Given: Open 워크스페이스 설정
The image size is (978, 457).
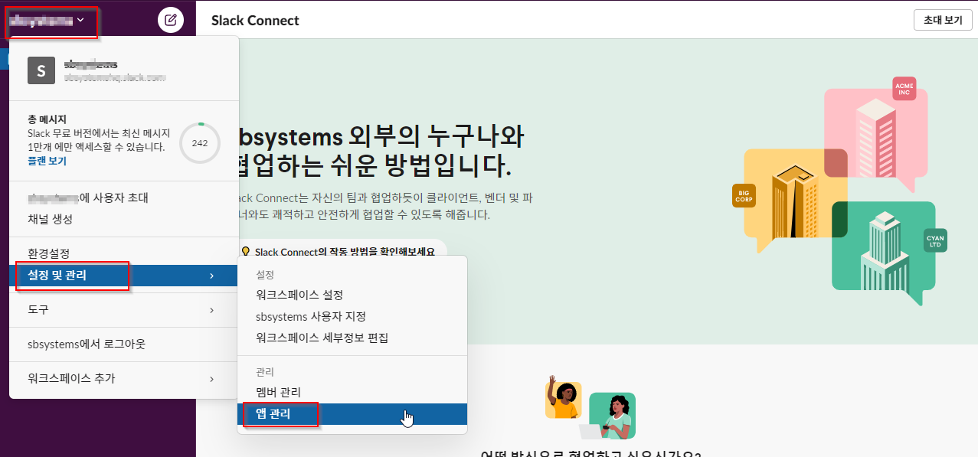Looking at the screenshot, I should pos(352,295).
